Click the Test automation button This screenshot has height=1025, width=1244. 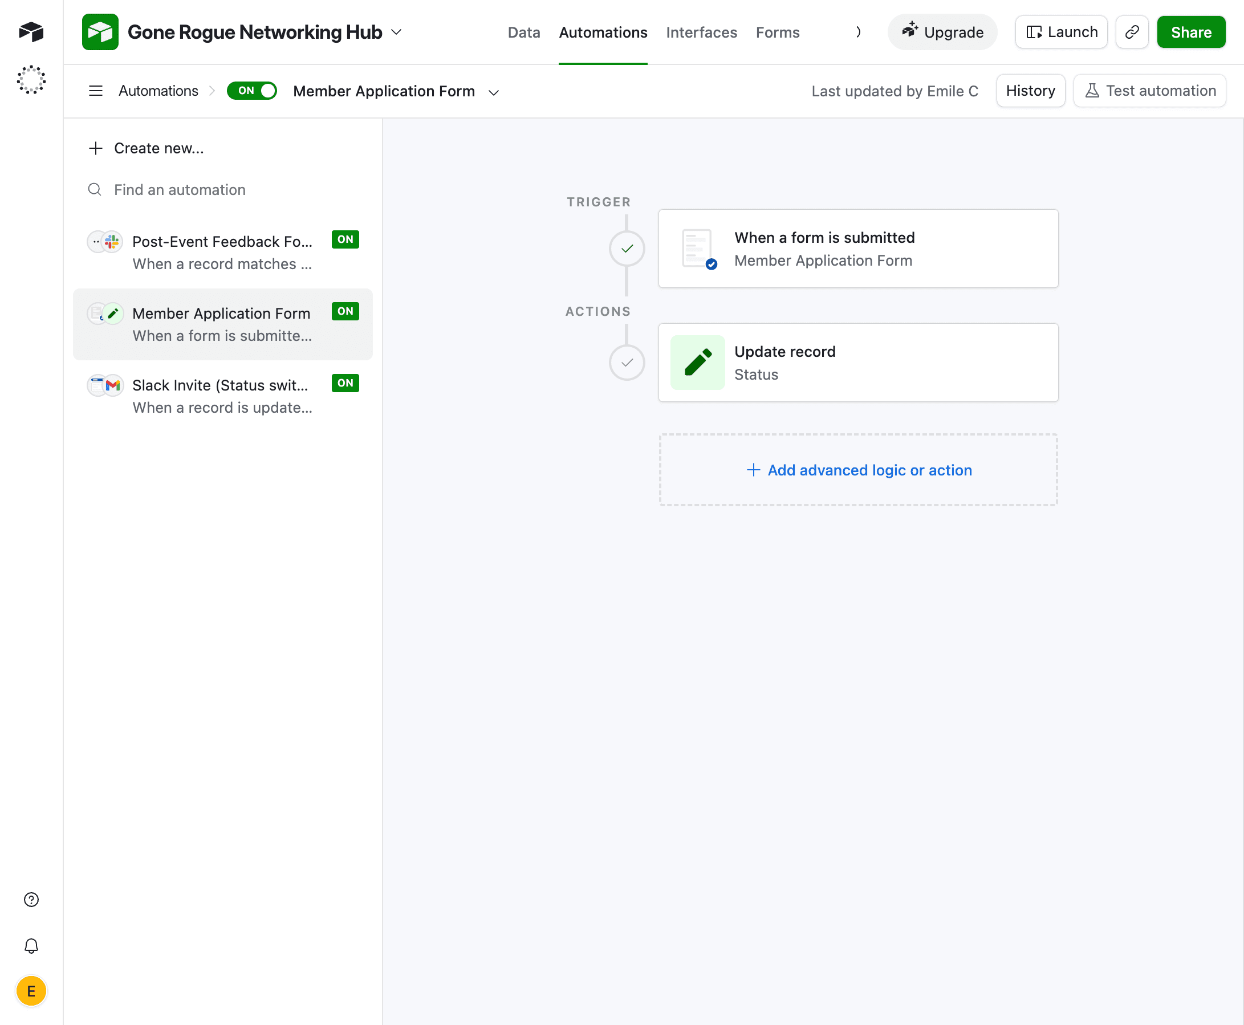click(x=1149, y=91)
